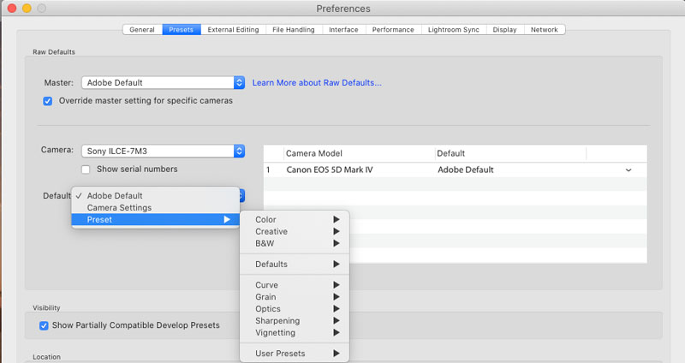Expand the Curve preset submenu
This screenshot has width=685, height=363.
pyautogui.click(x=295, y=285)
